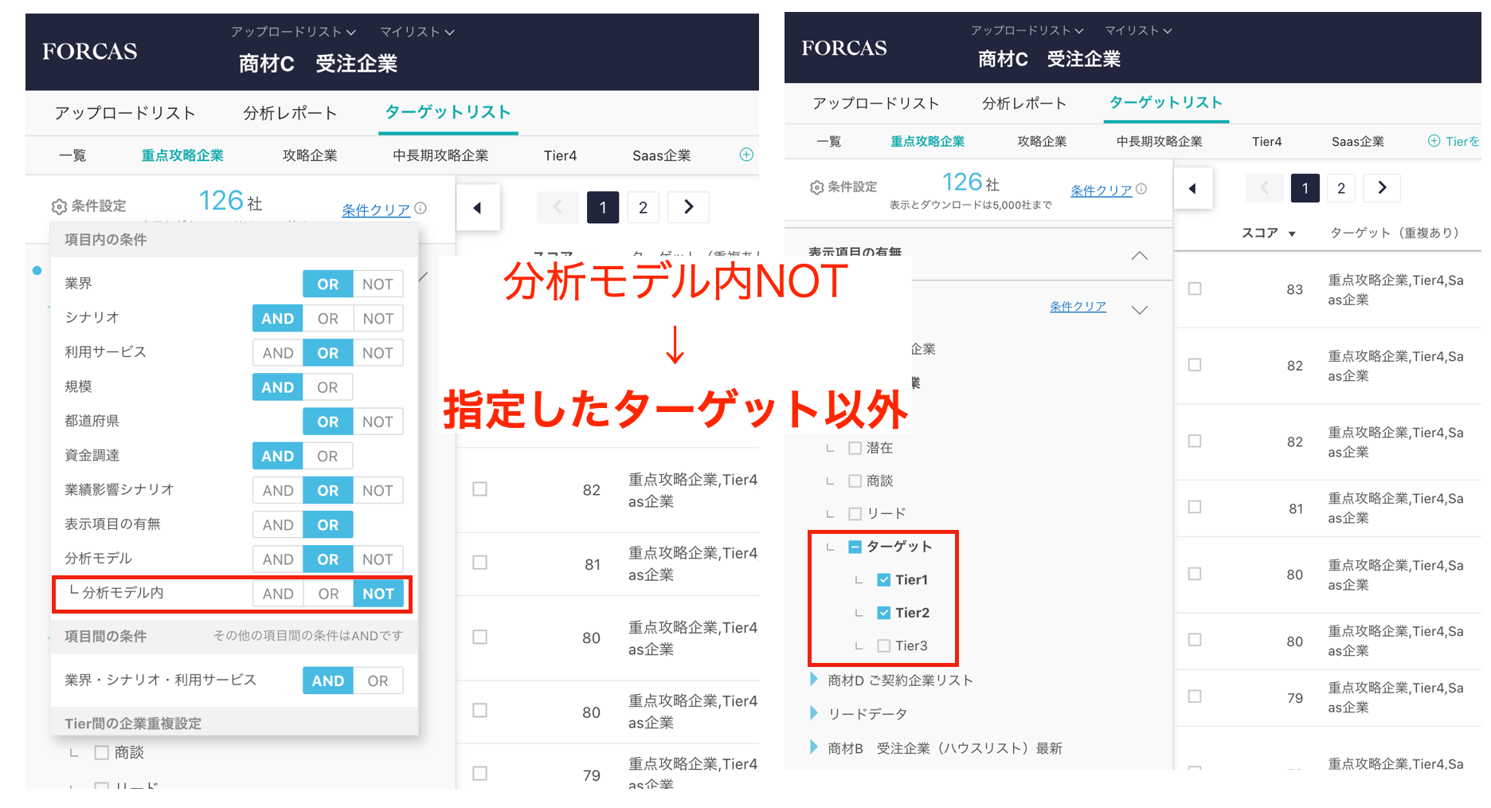Click the previous page arrow in left screenshot pagination
This screenshot has height=808, width=1491.
pos(558,208)
